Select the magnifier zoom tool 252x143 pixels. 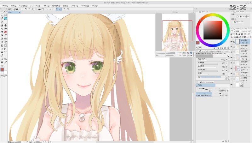tap(2, 59)
